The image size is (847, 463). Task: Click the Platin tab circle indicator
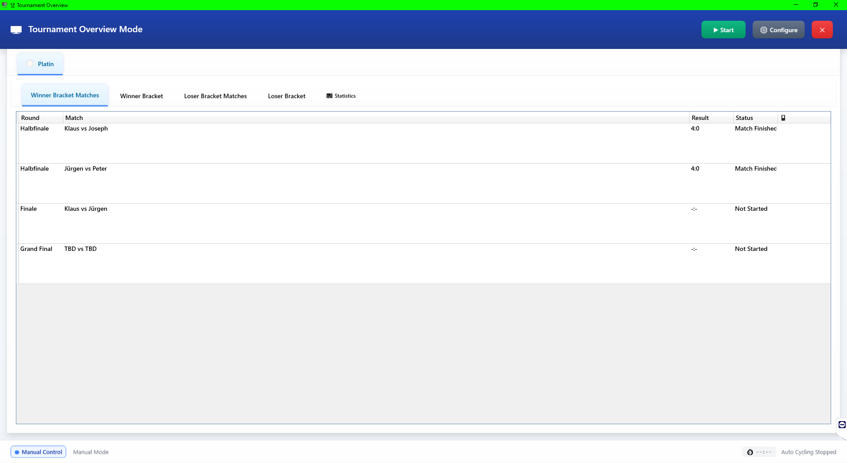pyautogui.click(x=30, y=64)
